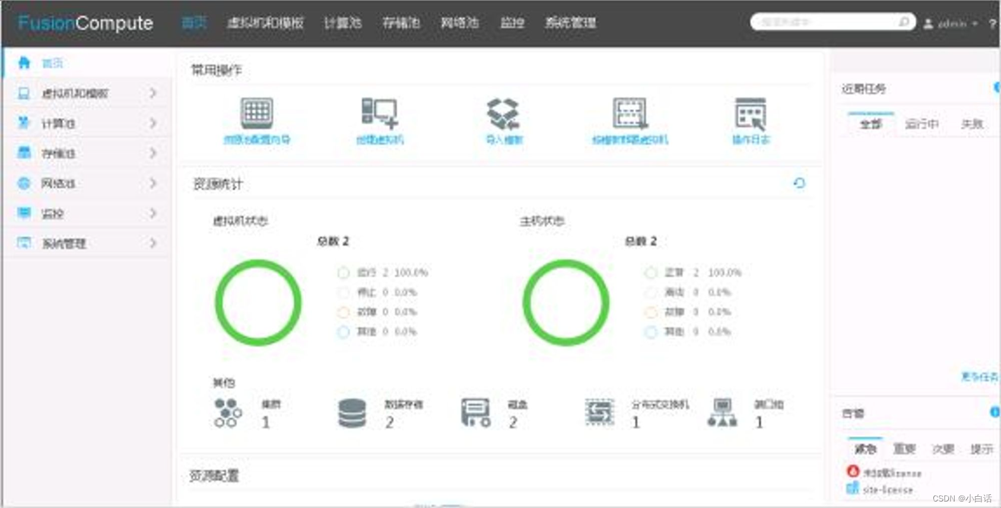Viewport: 1001px width, 508px height.
Task: Click the blue site-license alarm icon
Action: click(853, 488)
